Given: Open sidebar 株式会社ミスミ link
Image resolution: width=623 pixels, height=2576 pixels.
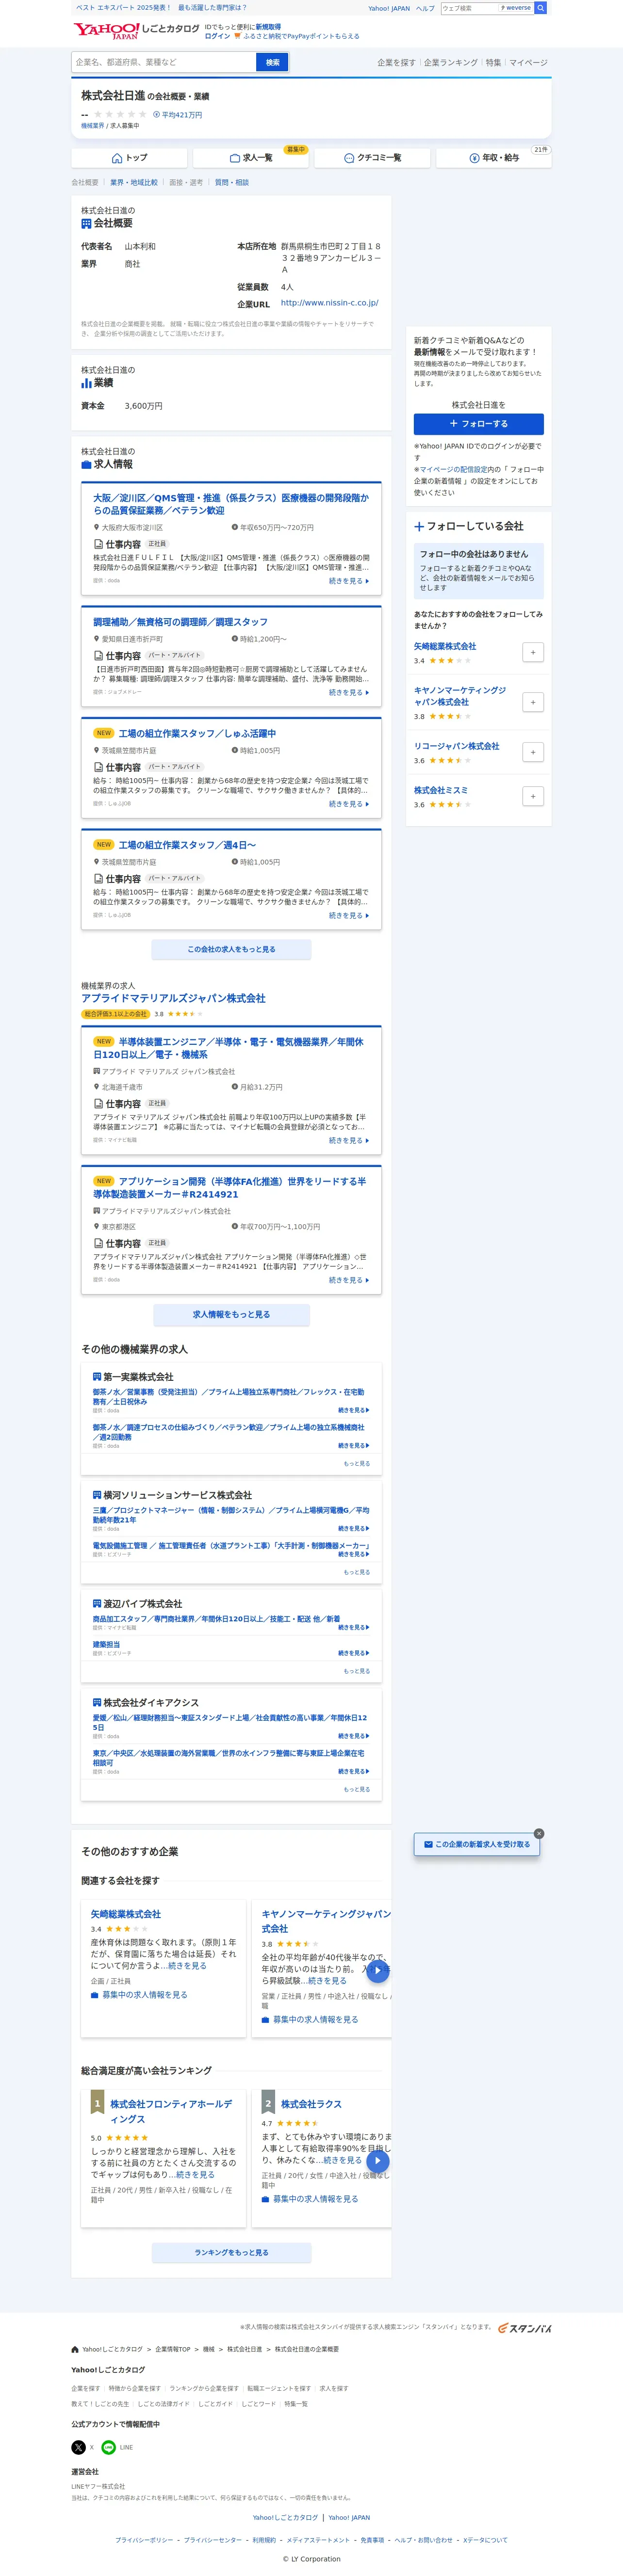Looking at the screenshot, I should click(x=441, y=790).
